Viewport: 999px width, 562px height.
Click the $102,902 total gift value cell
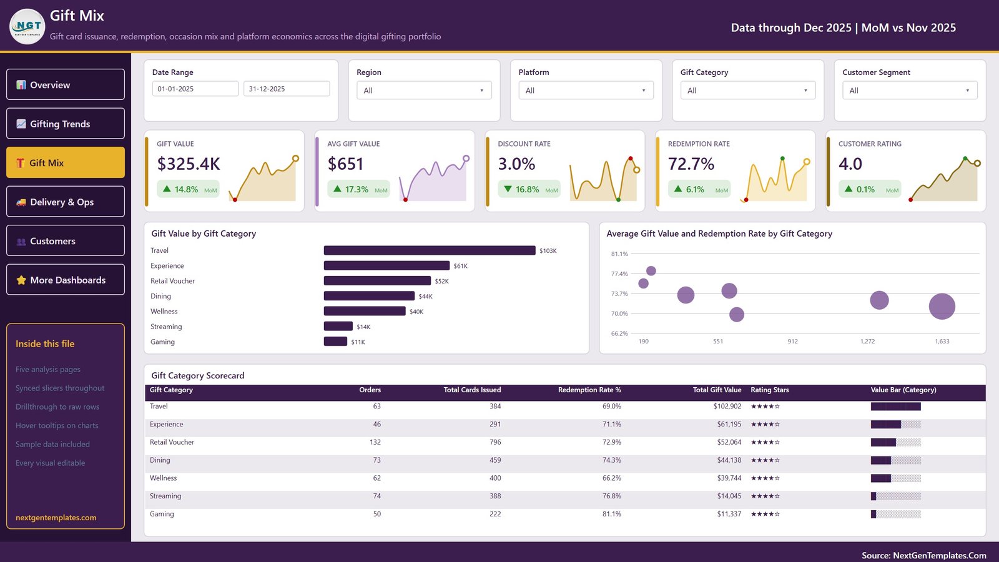(x=727, y=407)
